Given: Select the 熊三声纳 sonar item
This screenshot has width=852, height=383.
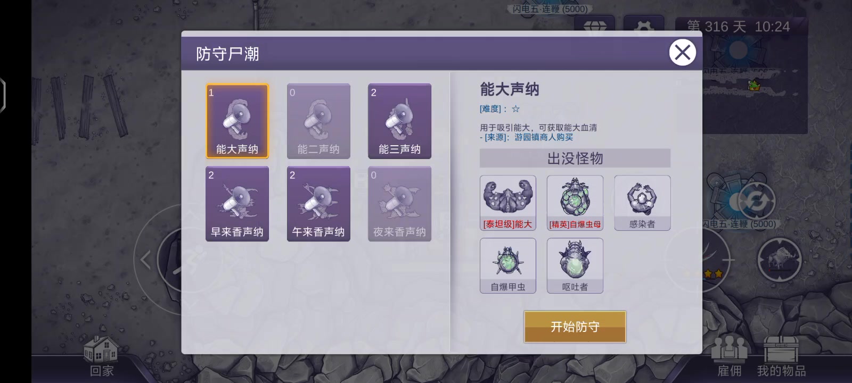Looking at the screenshot, I should pyautogui.click(x=399, y=121).
